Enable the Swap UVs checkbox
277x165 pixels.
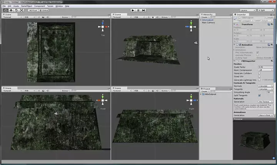pos(259,77)
